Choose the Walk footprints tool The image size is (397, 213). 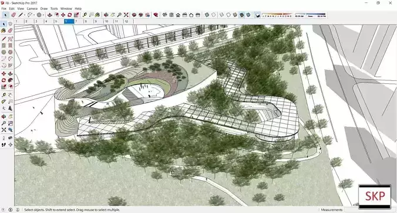[x=4, y=145]
